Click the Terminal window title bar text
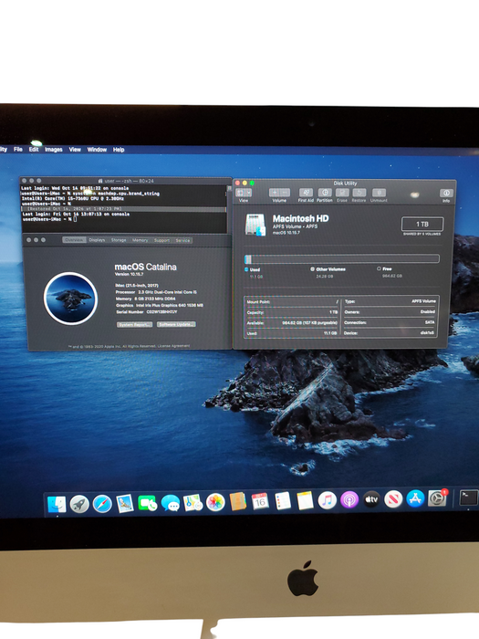 (129, 181)
